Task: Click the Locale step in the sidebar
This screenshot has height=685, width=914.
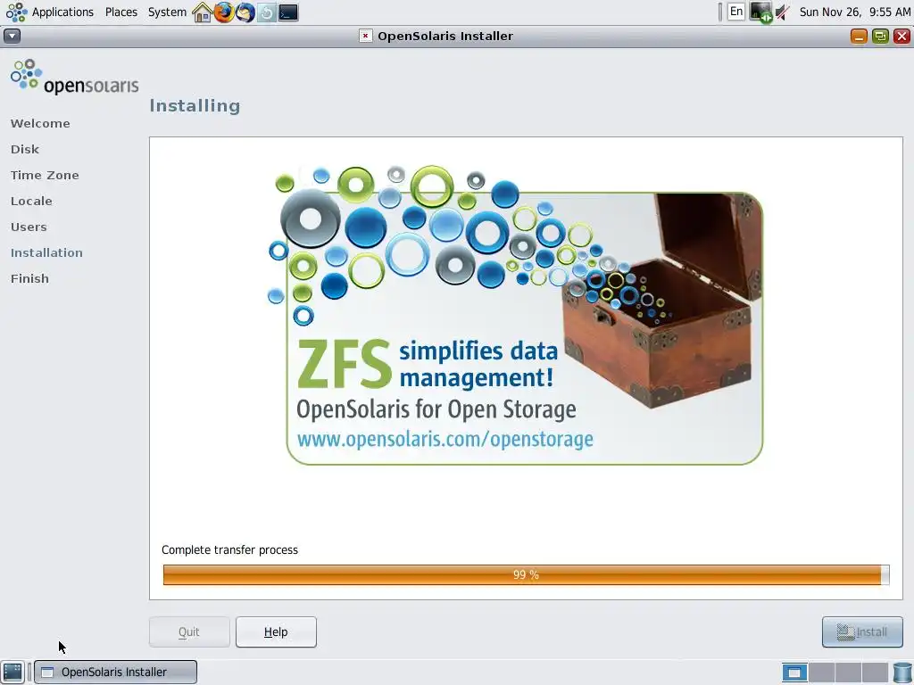Action: pos(31,201)
